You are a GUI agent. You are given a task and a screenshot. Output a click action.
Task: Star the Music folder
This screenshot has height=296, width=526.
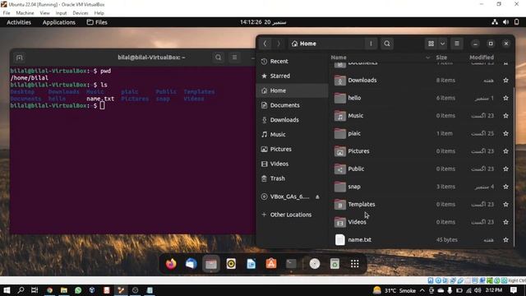coord(506,116)
